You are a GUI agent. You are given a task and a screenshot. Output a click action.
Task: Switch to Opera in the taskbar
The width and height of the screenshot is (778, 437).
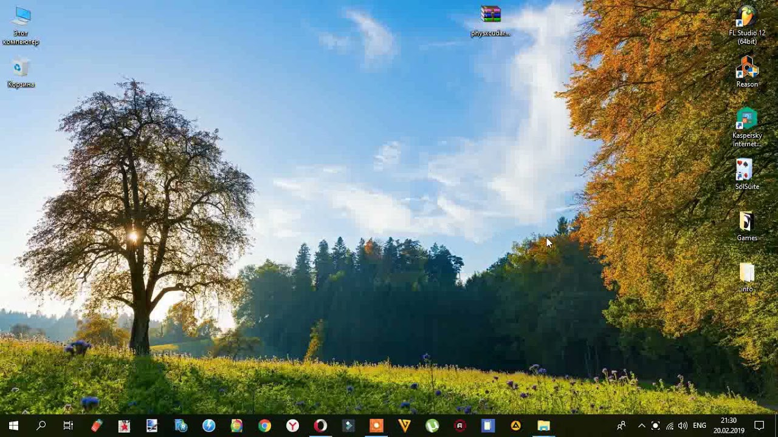[x=320, y=426]
